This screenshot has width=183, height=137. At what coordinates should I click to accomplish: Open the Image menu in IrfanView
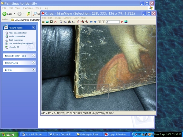click(58, 18)
